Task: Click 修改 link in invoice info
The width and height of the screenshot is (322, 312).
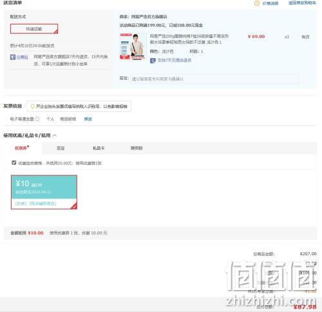Action: [x=88, y=119]
